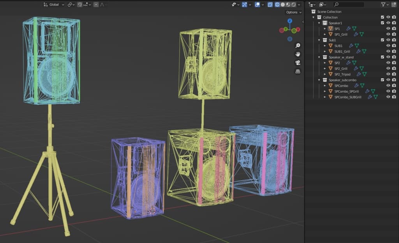Open the Global transform orientation dropdown

(54, 5)
